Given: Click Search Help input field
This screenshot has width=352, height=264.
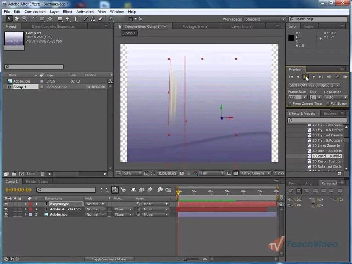Looking at the screenshot, I should [318, 19].
